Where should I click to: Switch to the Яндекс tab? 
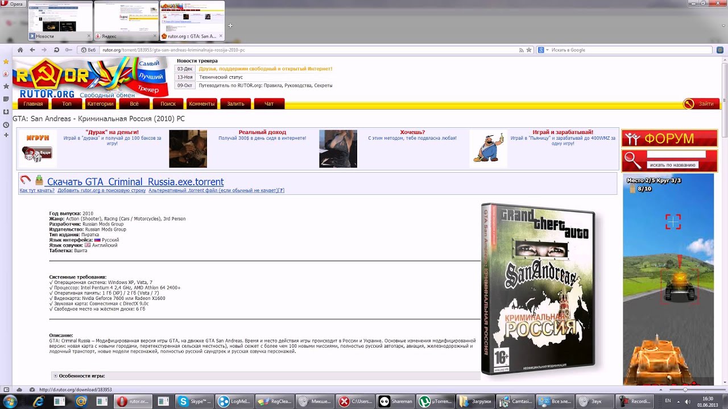(126, 21)
